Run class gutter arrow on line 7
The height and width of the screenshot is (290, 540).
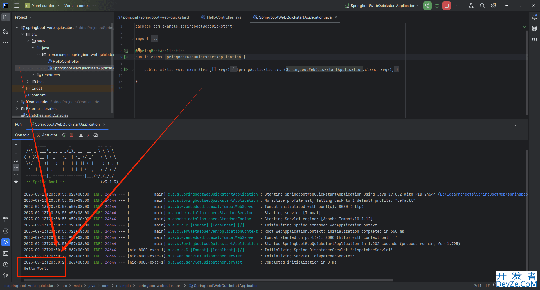click(126, 57)
